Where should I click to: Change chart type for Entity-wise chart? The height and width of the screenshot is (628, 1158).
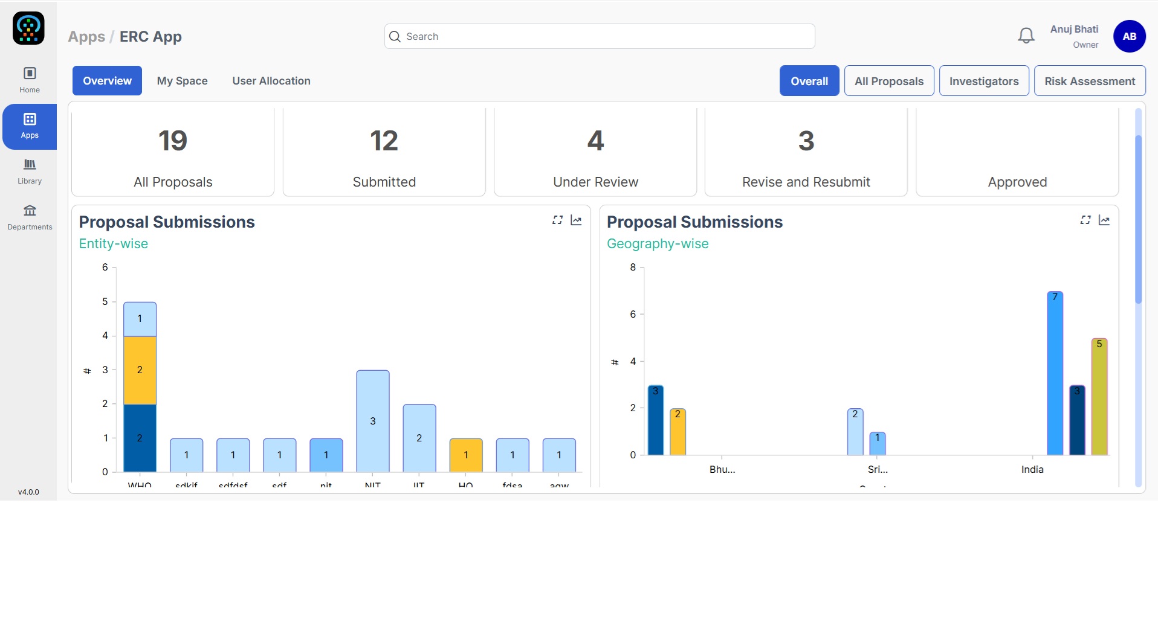pos(576,220)
